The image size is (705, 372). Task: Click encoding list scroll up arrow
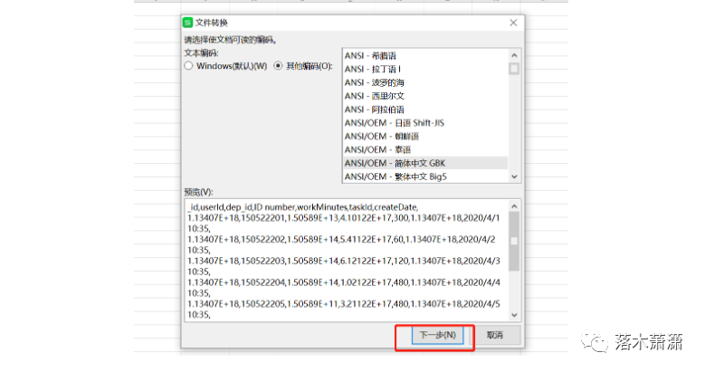coord(514,55)
